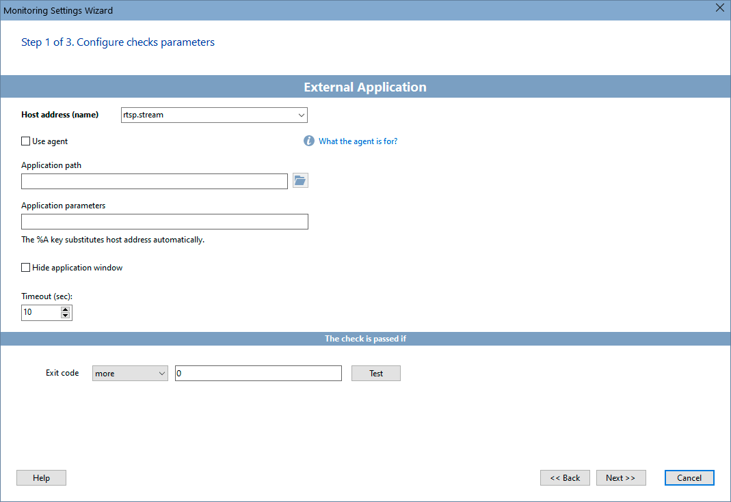The image size is (731, 502).
Task: Click the Timeout down spinner arrow
Action: coord(66,316)
